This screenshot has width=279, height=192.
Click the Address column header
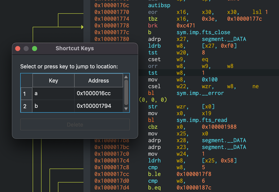(98, 81)
